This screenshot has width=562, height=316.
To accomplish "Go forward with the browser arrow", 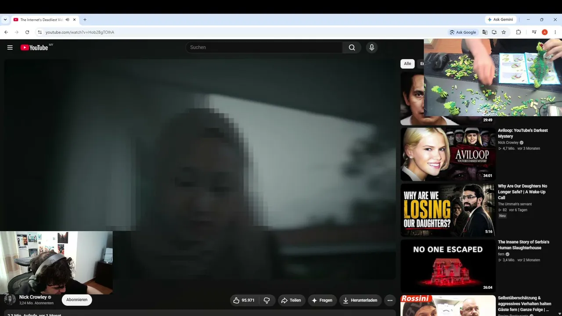I will pos(17,32).
